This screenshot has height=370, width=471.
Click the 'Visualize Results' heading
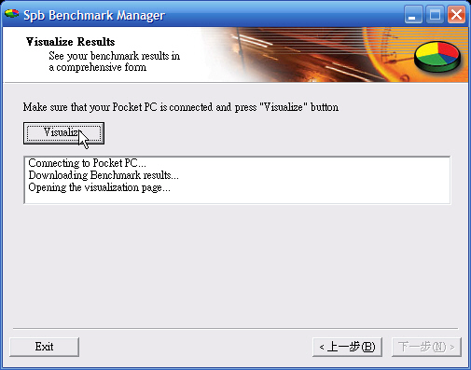click(70, 42)
